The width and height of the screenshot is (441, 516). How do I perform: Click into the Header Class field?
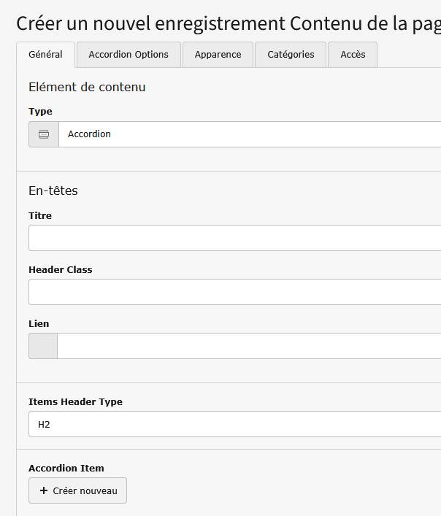tap(234, 292)
